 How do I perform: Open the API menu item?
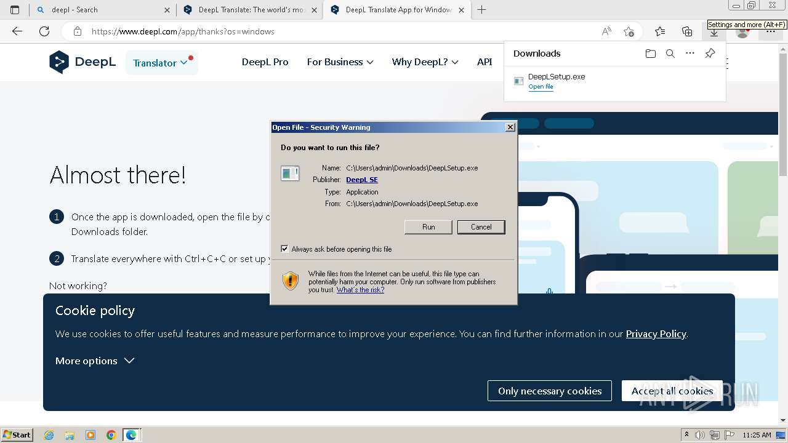[484, 62]
